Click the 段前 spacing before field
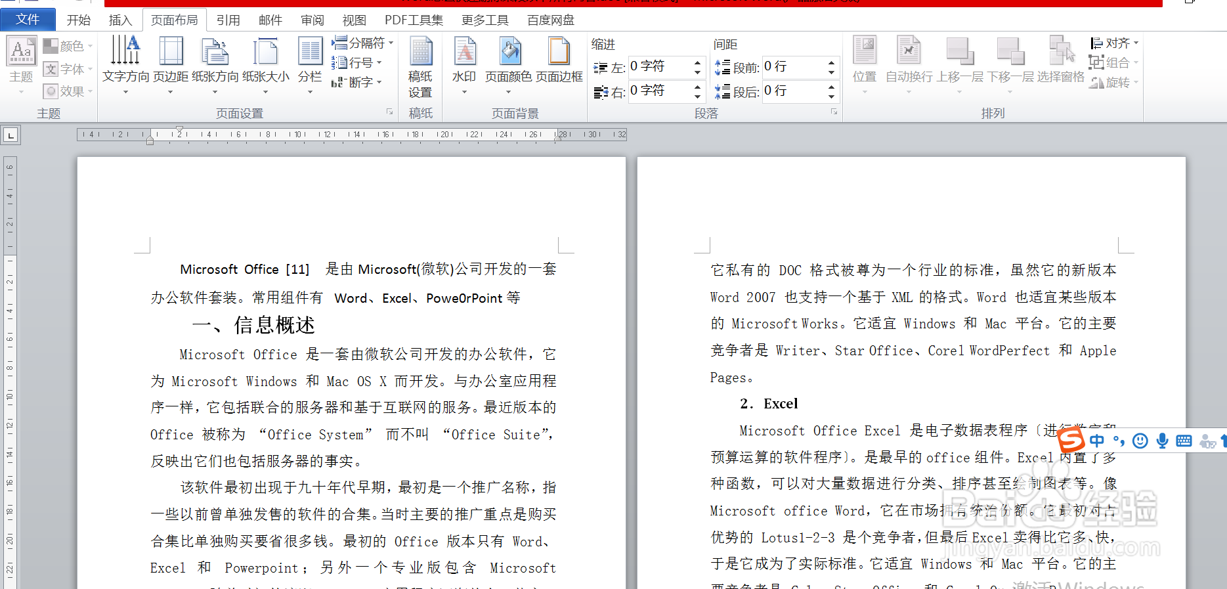 pos(793,66)
